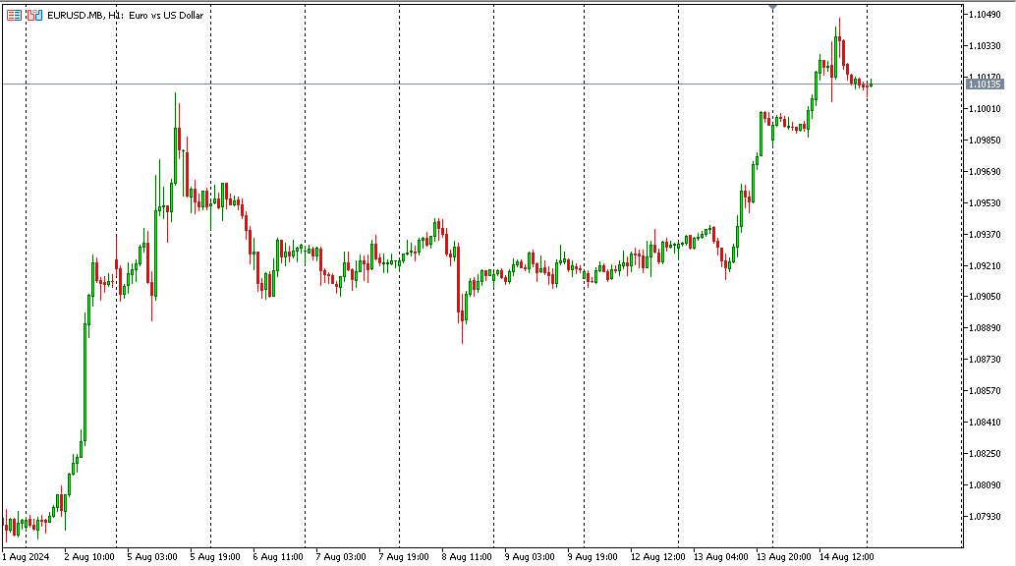Click the 13 Aug 04:00 time label
The width and height of the screenshot is (1016, 566).
720,556
